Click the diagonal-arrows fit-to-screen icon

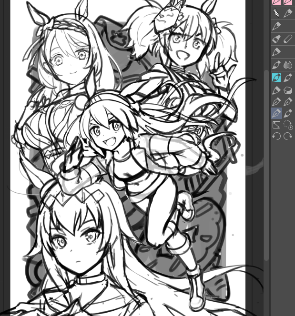coord(276,125)
